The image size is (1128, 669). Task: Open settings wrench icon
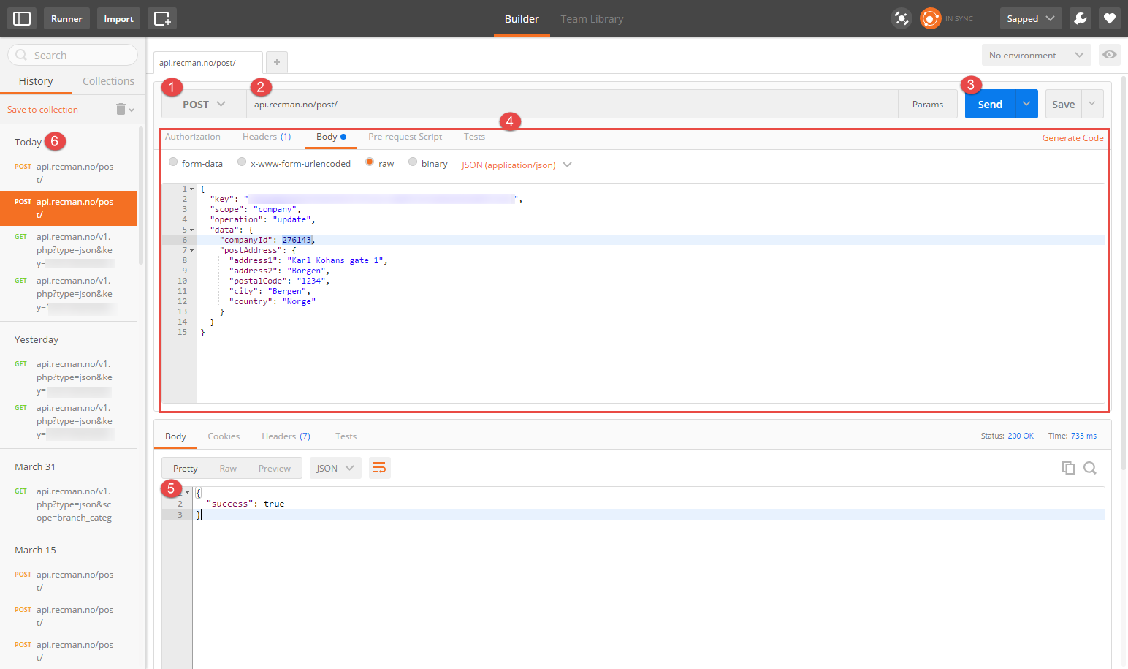tap(1080, 18)
